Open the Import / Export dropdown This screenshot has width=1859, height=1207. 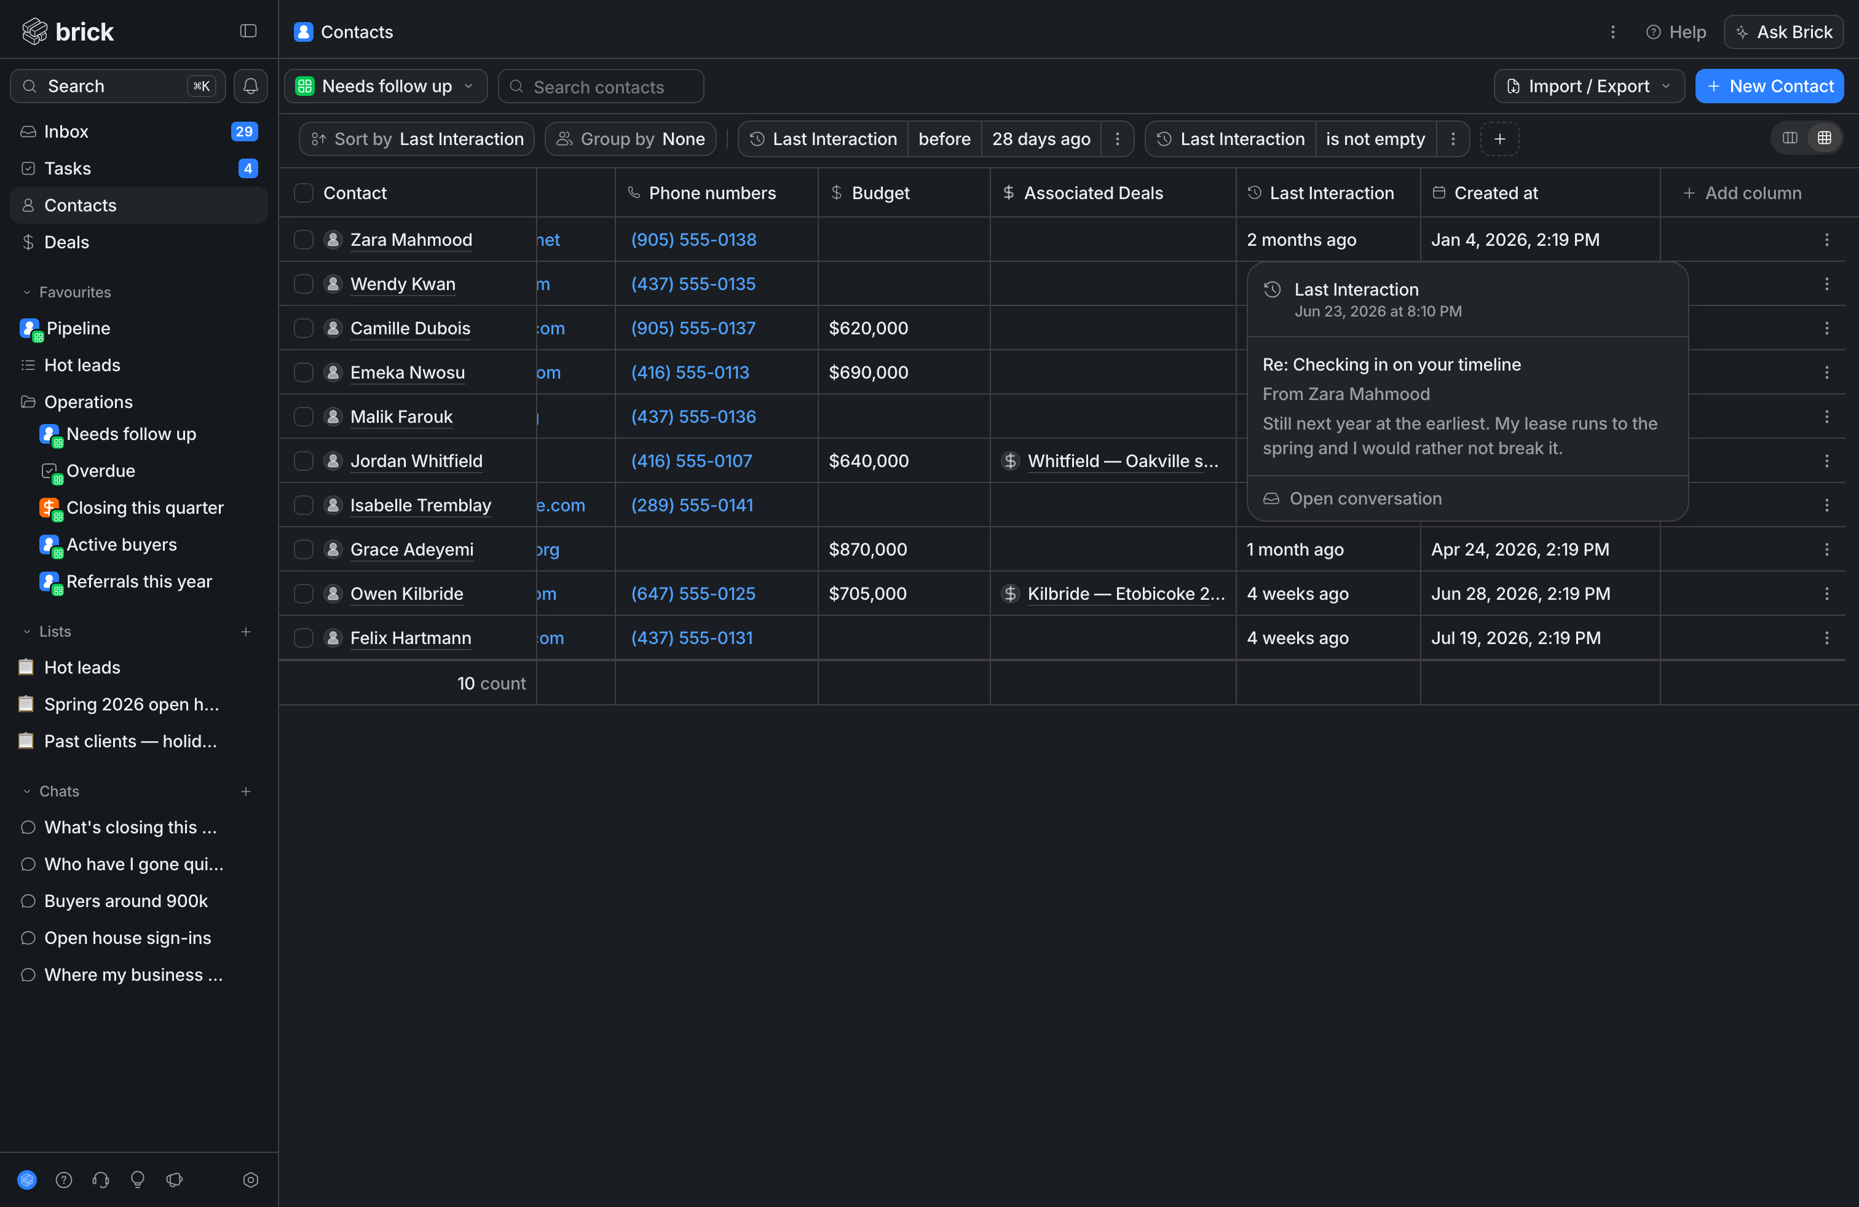click(1589, 86)
